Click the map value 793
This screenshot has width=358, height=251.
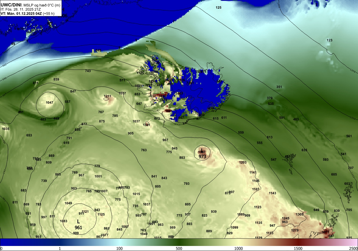click(187, 184)
